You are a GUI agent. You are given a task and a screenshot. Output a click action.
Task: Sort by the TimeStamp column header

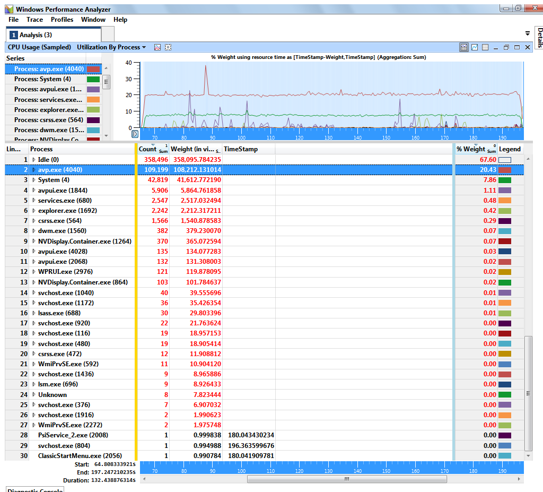click(x=249, y=149)
